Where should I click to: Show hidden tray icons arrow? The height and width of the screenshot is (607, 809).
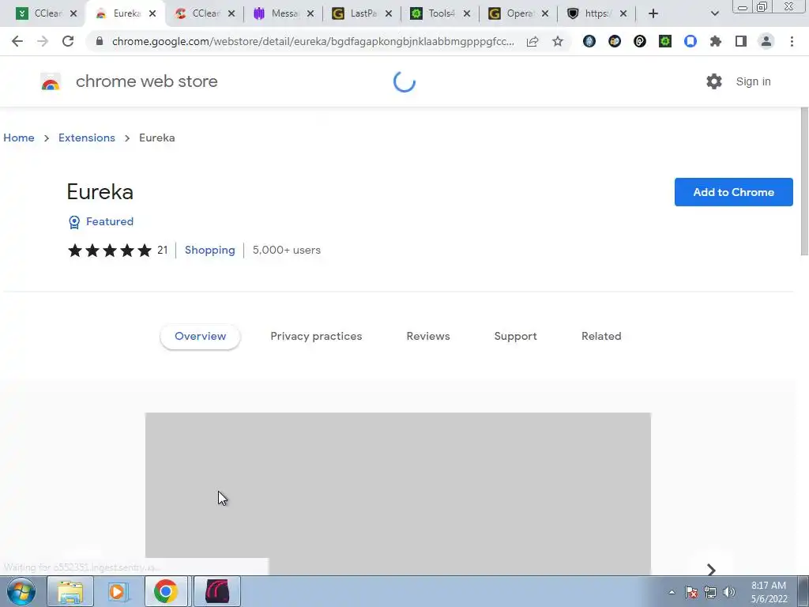click(672, 592)
